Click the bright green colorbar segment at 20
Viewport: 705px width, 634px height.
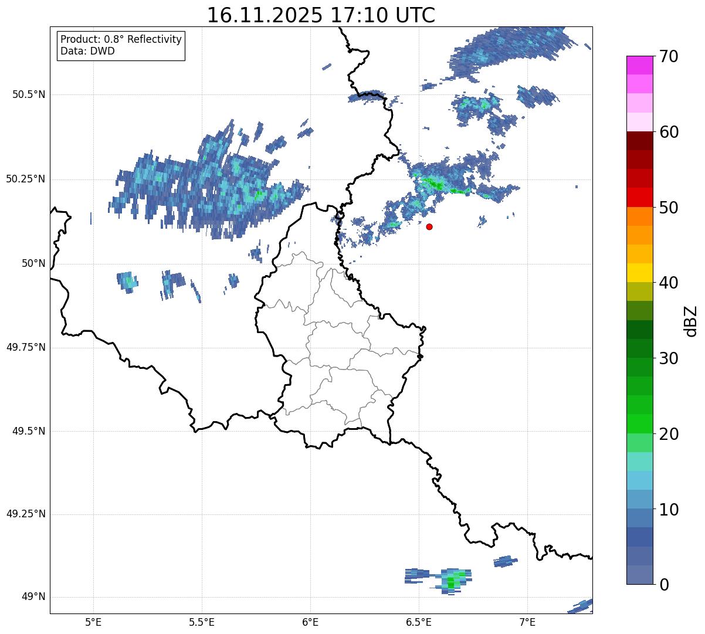[639, 424]
